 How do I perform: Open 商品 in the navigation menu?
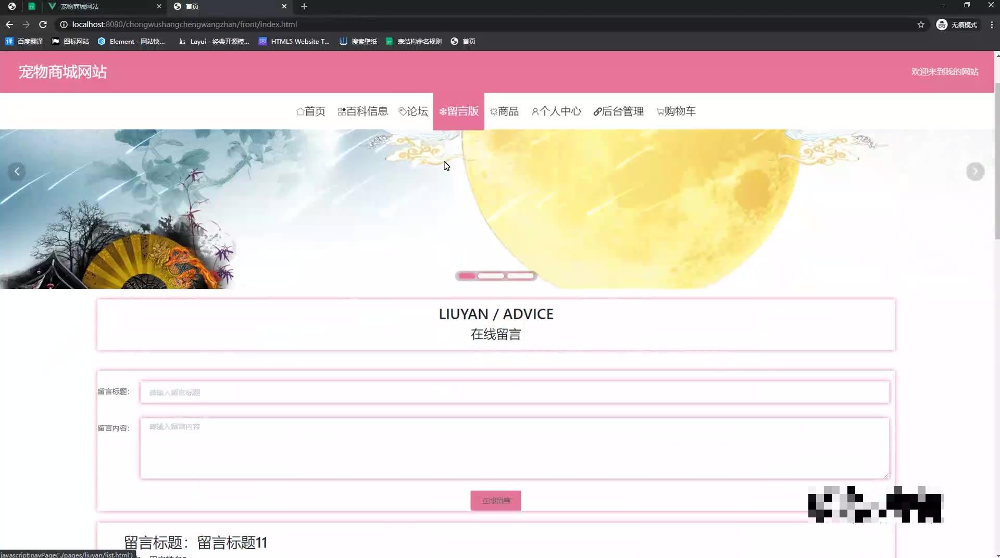pyautogui.click(x=504, y=111)
